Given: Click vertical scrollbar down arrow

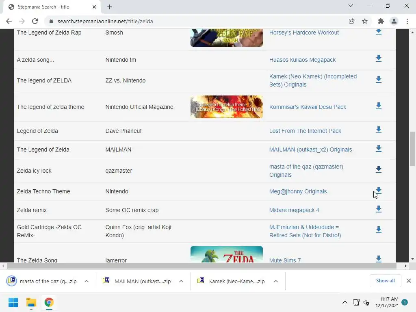Looking at the screenshot, I should coord(412,259).
